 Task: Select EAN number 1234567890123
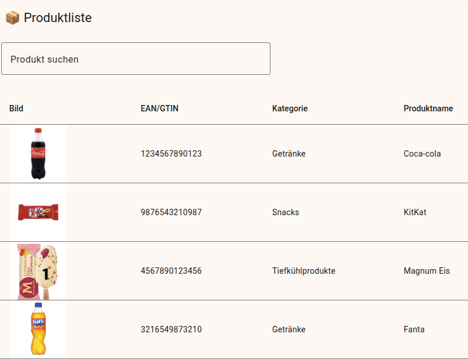point(171,154)
